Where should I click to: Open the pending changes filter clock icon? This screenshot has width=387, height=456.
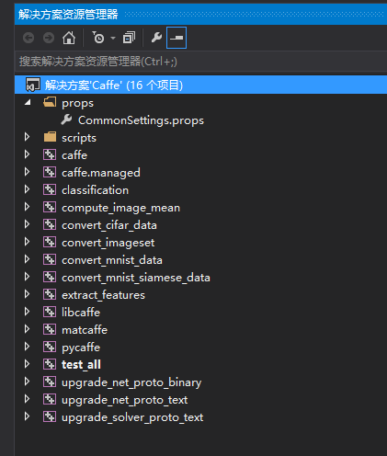98,38
